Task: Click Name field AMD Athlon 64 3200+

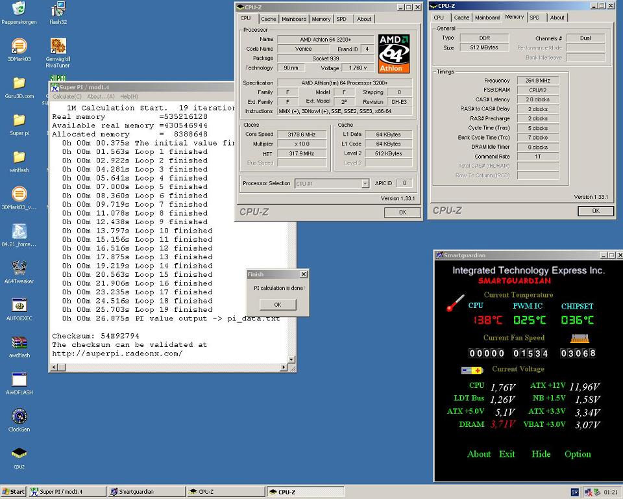Action: pyautogui.click(x=326, y=40)
